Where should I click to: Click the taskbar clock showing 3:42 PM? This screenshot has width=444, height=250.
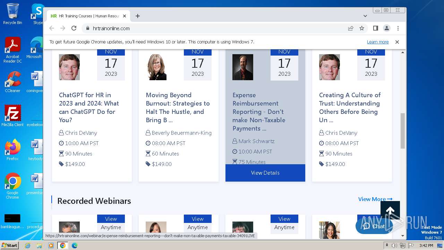point(426,245)
